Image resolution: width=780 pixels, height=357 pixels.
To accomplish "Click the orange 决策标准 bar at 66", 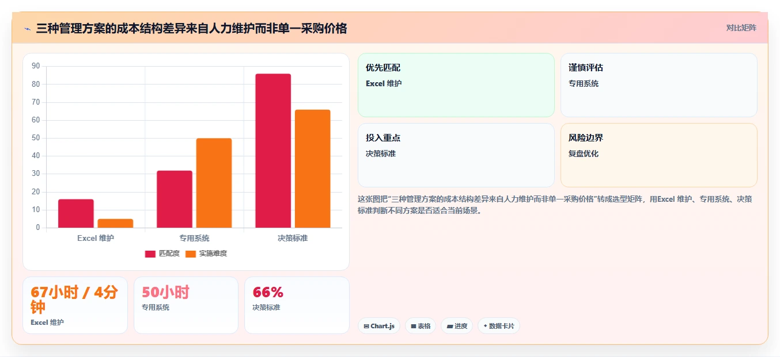I will click(x=313, y=168).
